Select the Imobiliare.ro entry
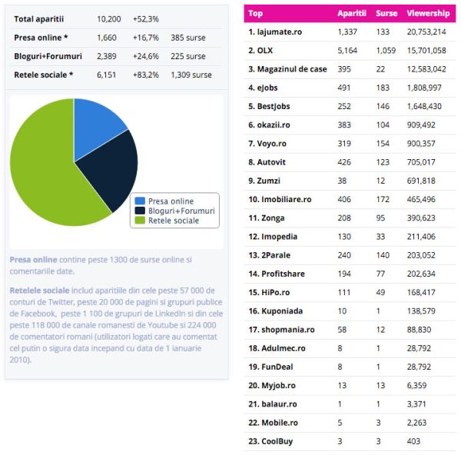The width and height of the screenshot is (461, 455). pos(280,199)
